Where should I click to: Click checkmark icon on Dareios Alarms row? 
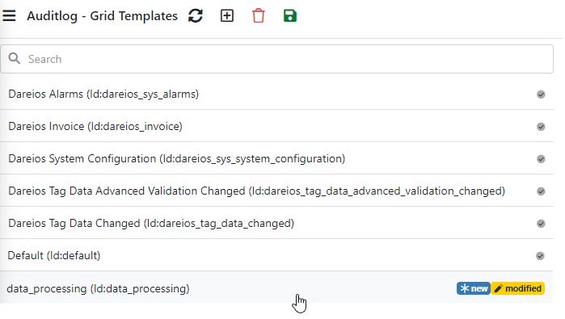tap(541, 94)
